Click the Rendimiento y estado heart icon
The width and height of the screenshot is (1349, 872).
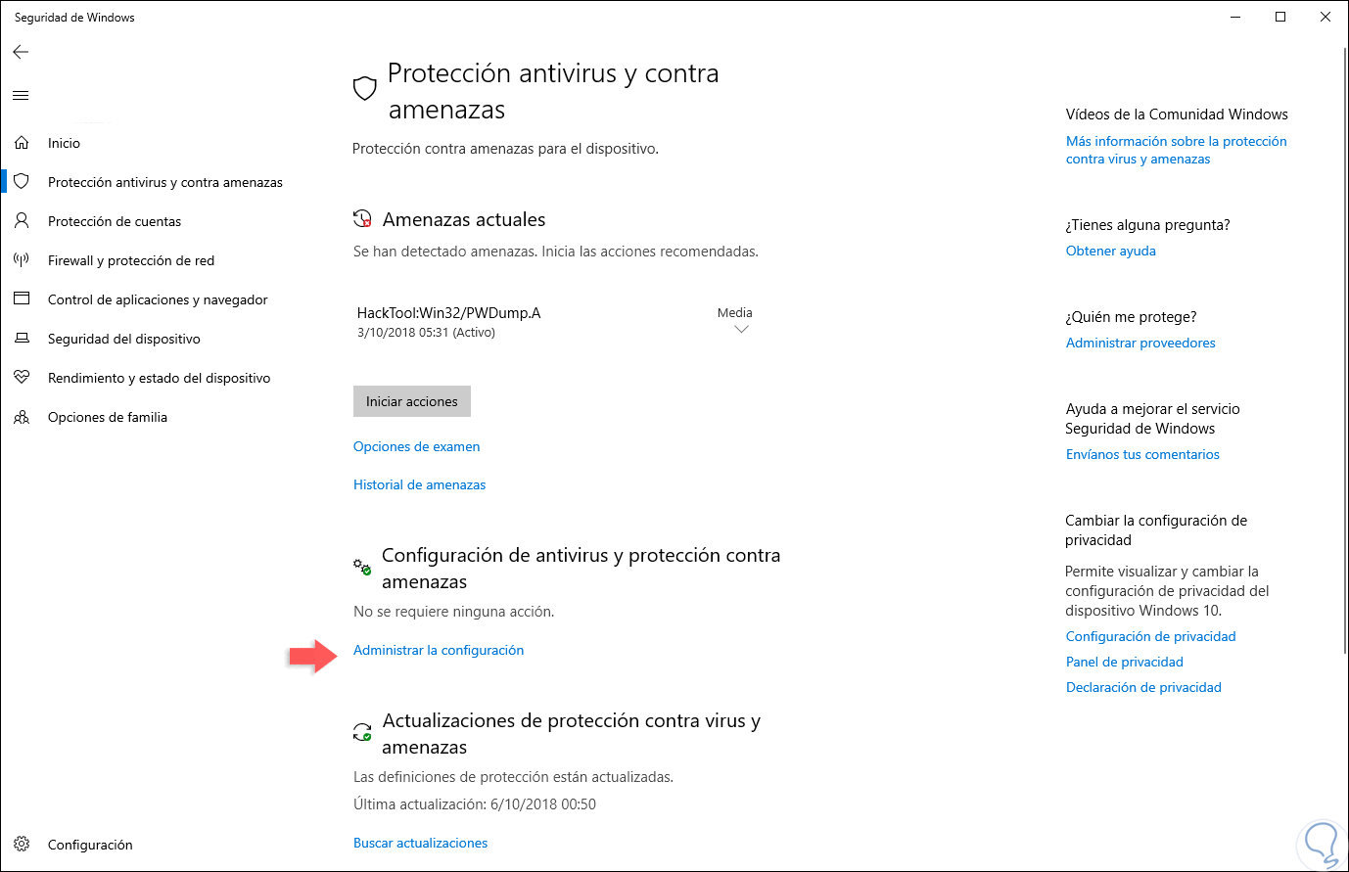pos(22,378)
